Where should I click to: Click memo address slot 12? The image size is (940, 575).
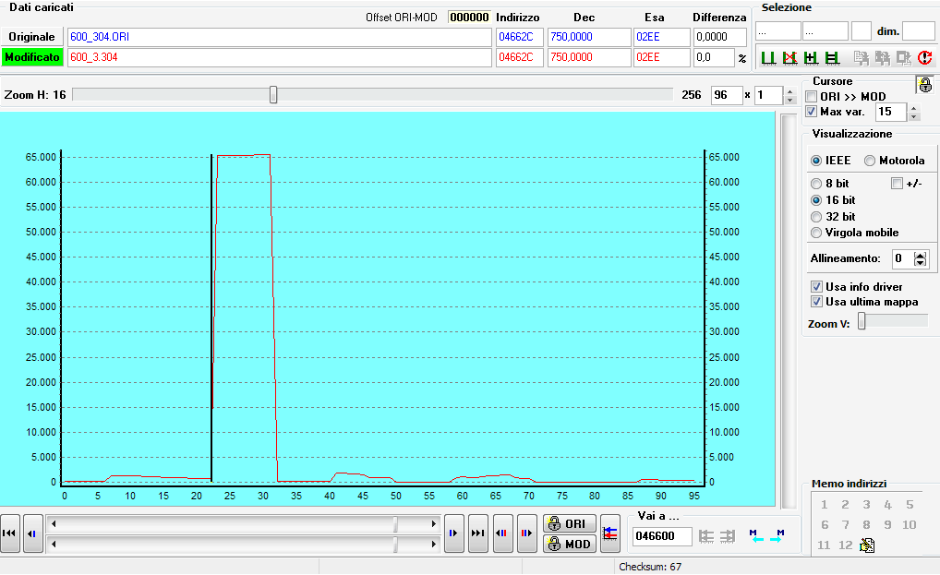pos(845,545)
